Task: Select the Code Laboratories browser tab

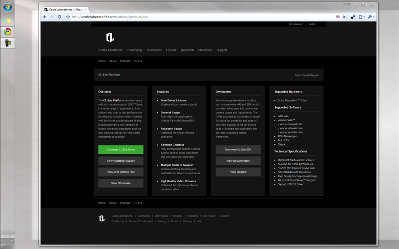Action: 65,9
